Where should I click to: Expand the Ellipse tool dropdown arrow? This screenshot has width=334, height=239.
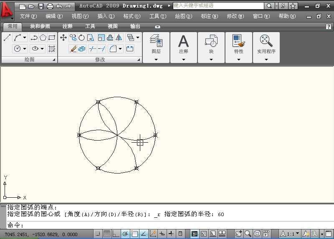coord(42,49)
